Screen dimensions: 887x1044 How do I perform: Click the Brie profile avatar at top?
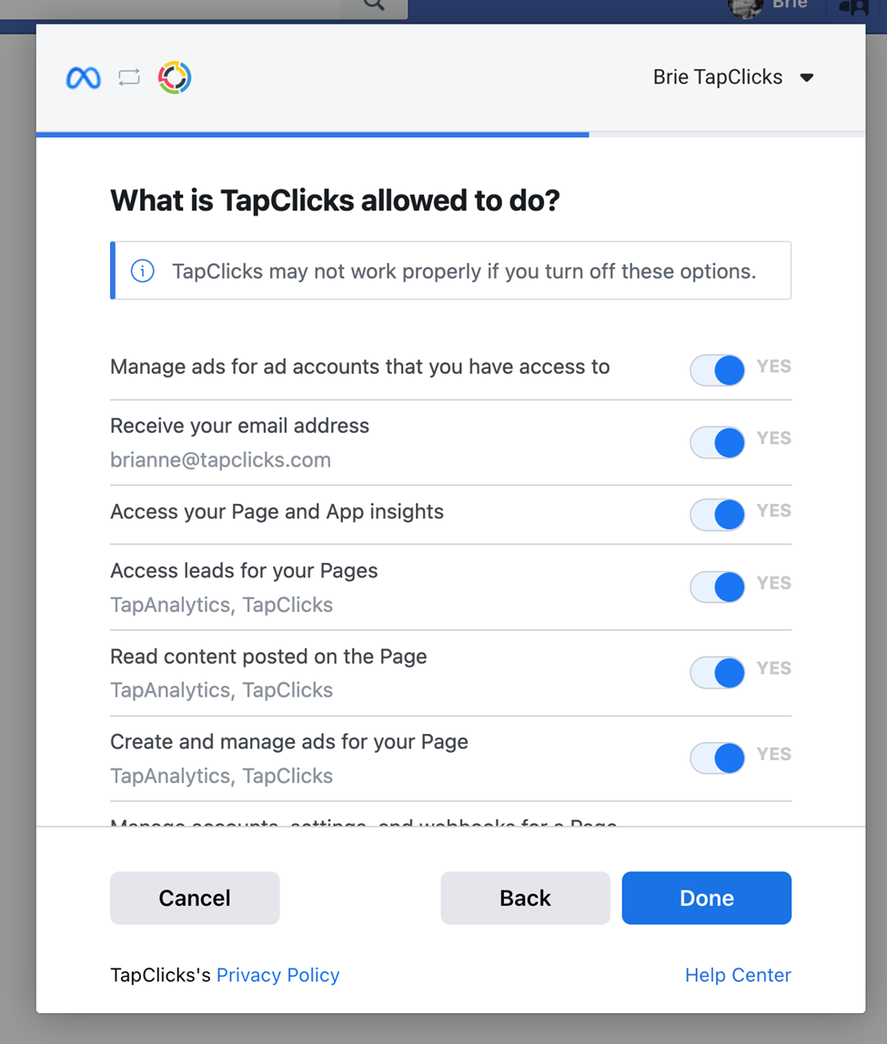point(745,8)
